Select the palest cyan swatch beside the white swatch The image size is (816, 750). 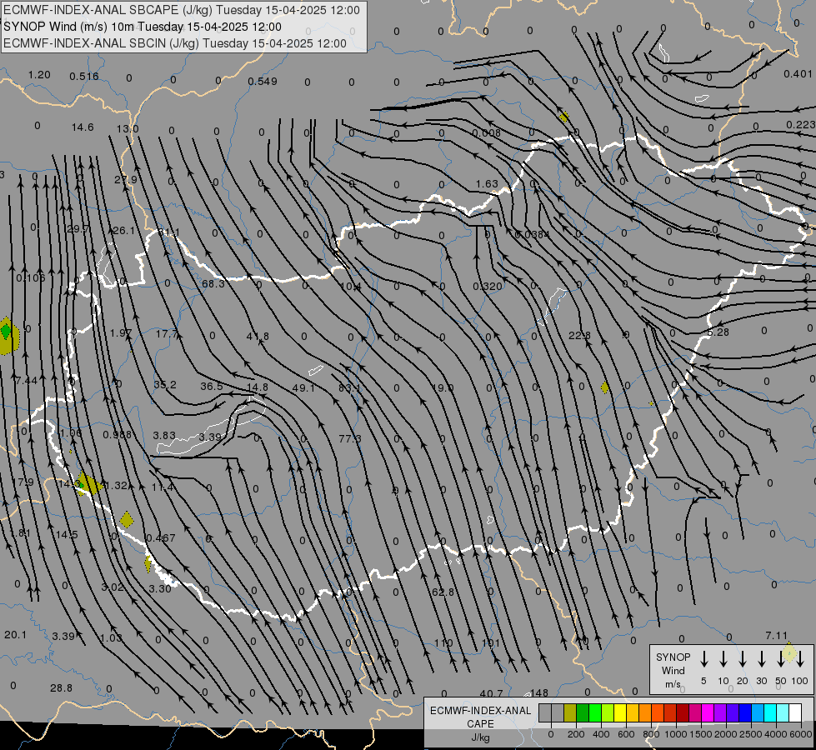click(x=782, y=713)
